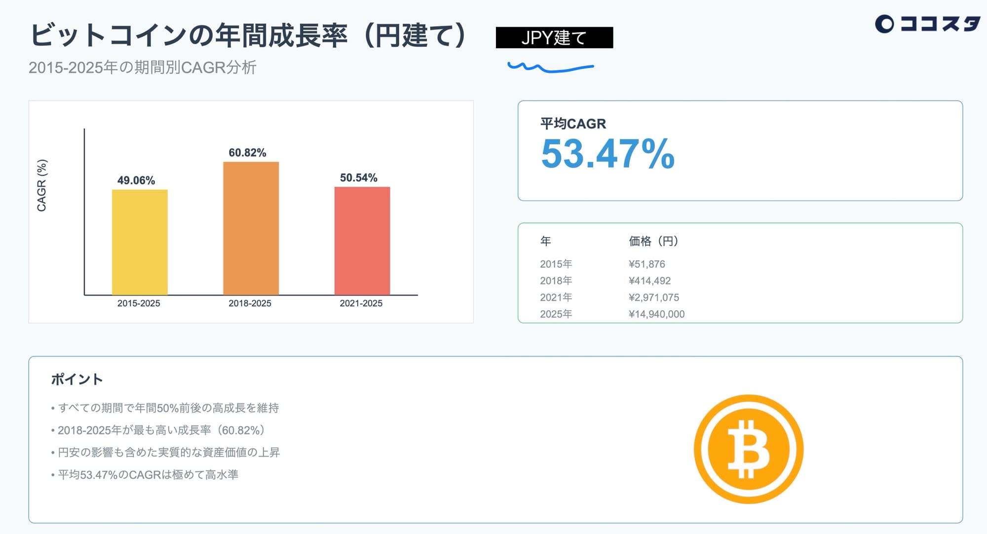This screenshot has width=987, height=534.
Task: Click the ポイント section heading
Action: (x=77, y=379)
